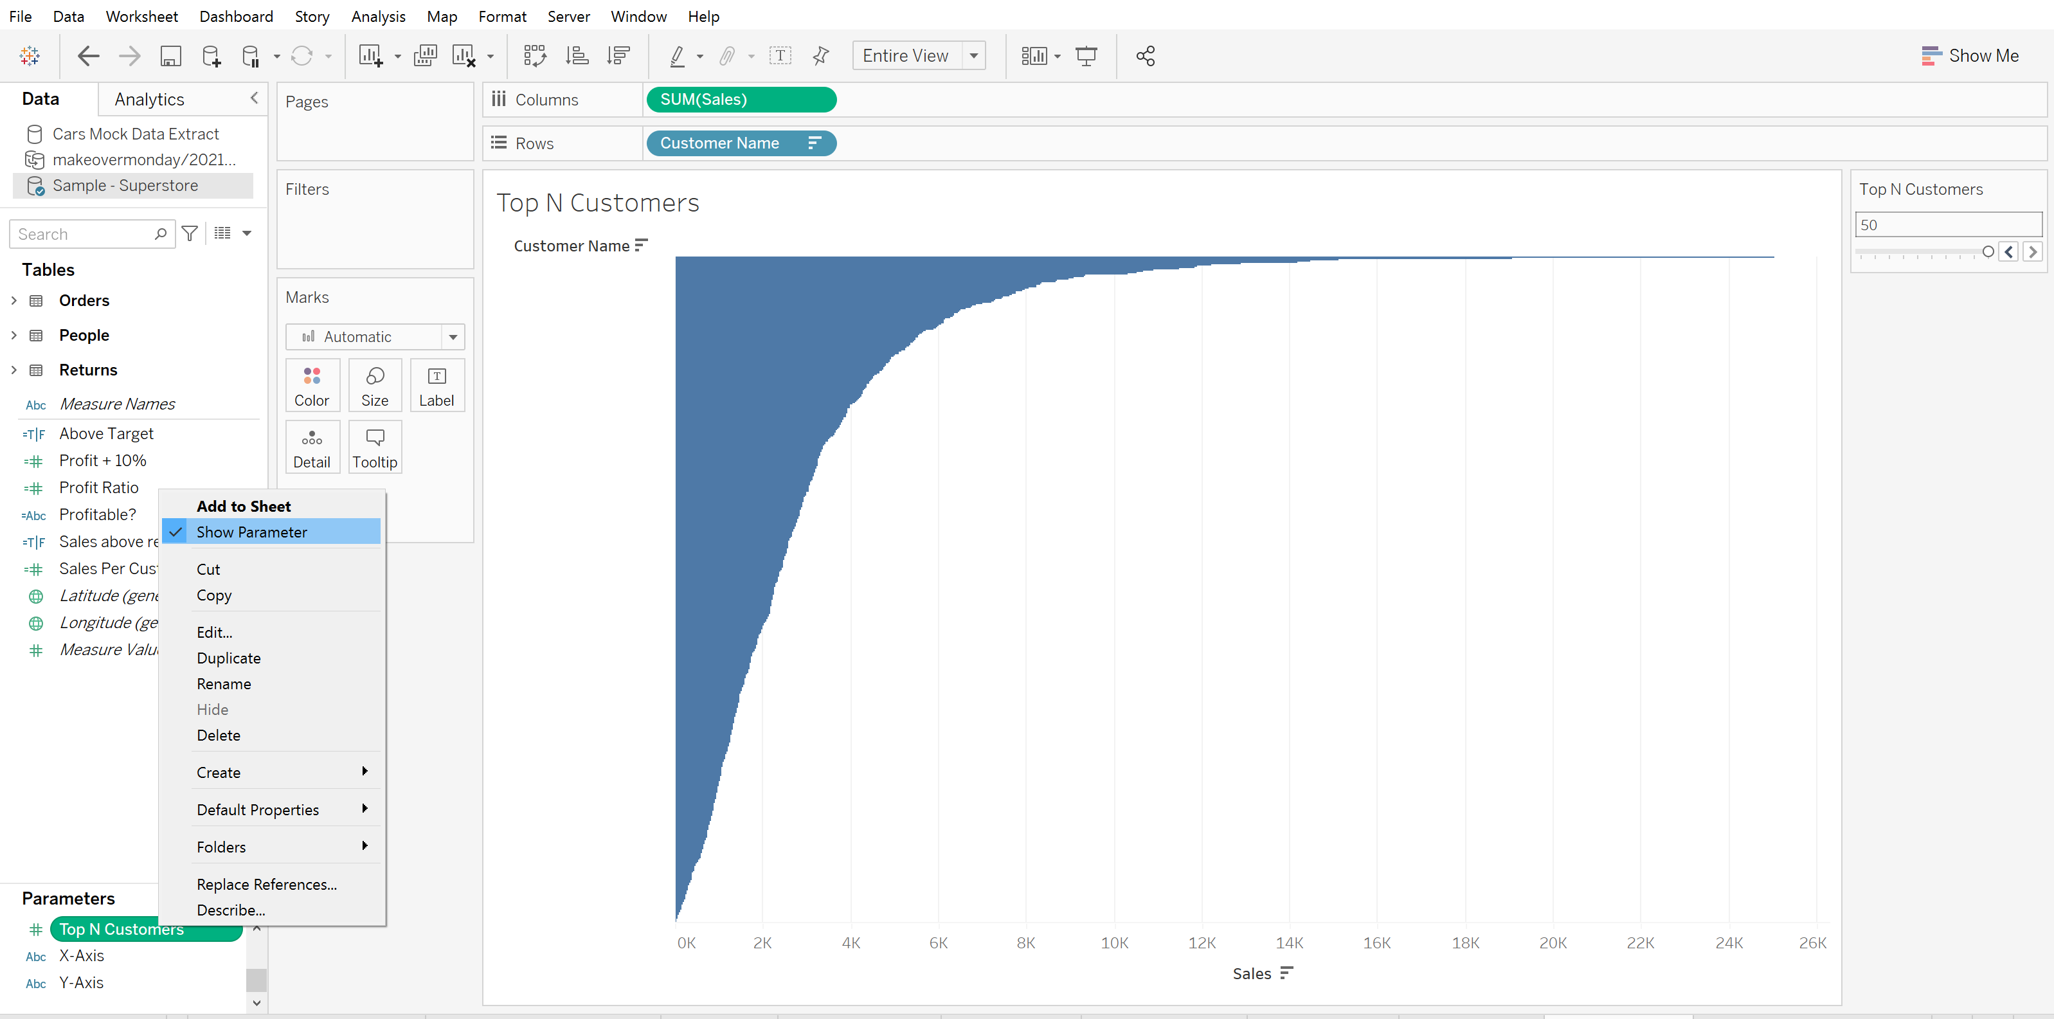Select the Sample - Superstore data source
This screenshot has width=2054, height=1019.
[133, 186]
